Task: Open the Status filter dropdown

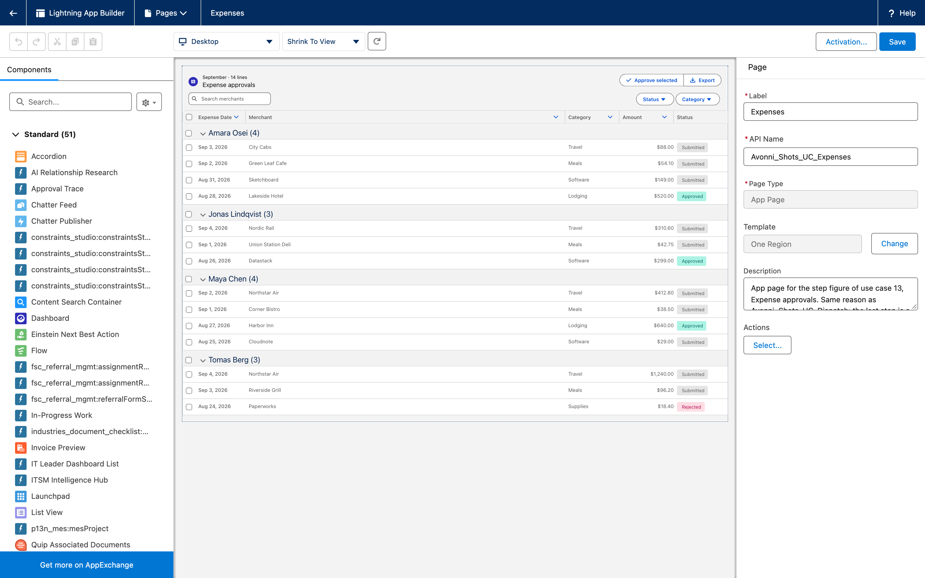Action: 654,99
